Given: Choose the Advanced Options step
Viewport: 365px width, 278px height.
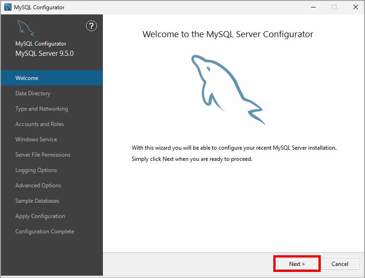Looking at the screenshot, I should point(38,185).
